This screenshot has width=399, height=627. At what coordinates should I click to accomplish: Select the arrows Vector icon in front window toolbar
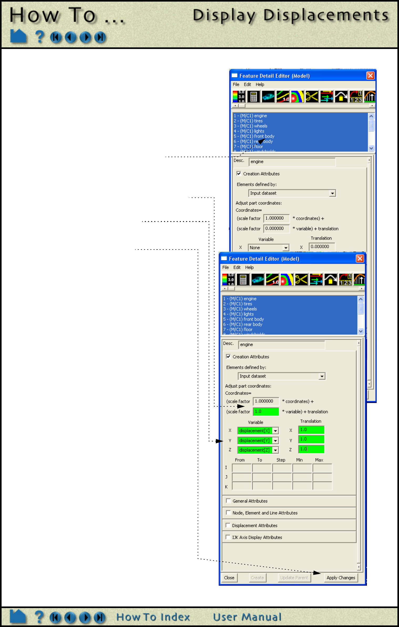point(316,279)
